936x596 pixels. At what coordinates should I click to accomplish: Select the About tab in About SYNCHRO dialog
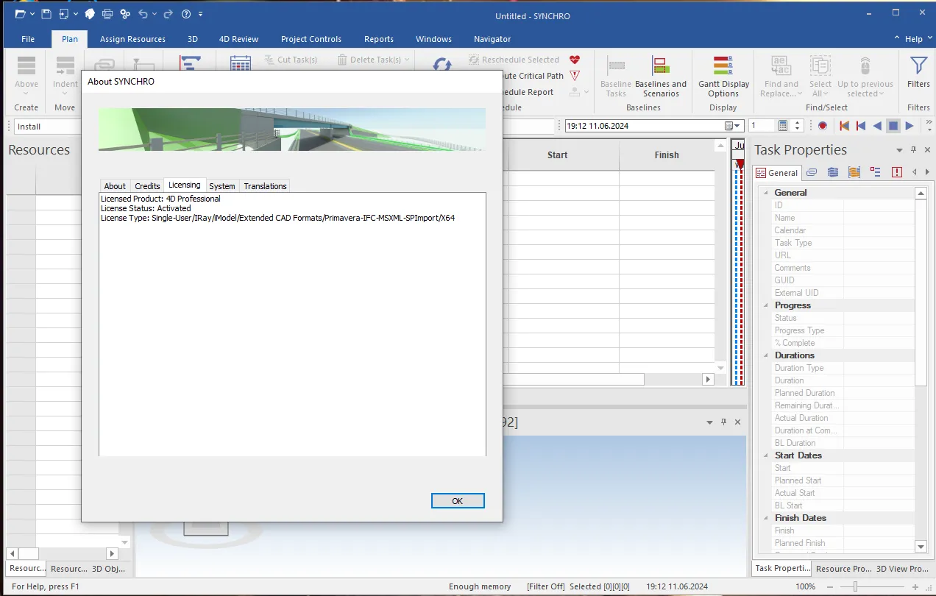(x=115, y=186)
